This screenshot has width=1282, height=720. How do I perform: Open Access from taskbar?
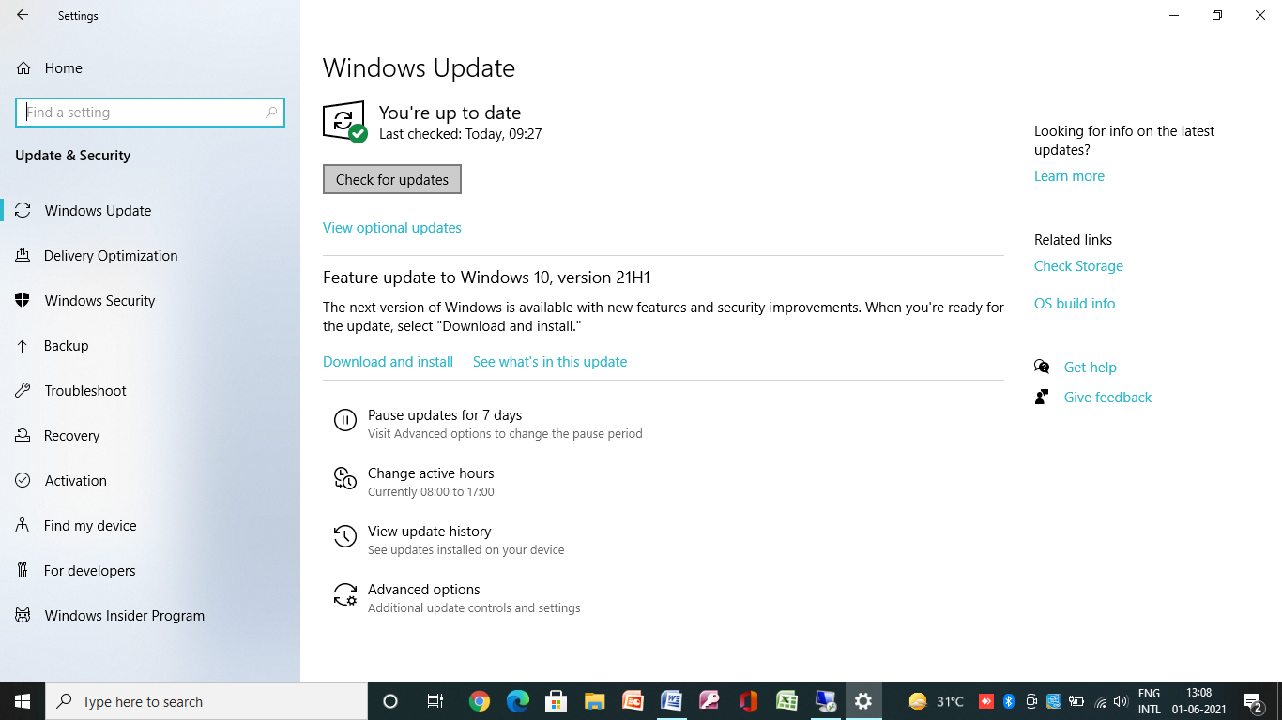(710, 701)
